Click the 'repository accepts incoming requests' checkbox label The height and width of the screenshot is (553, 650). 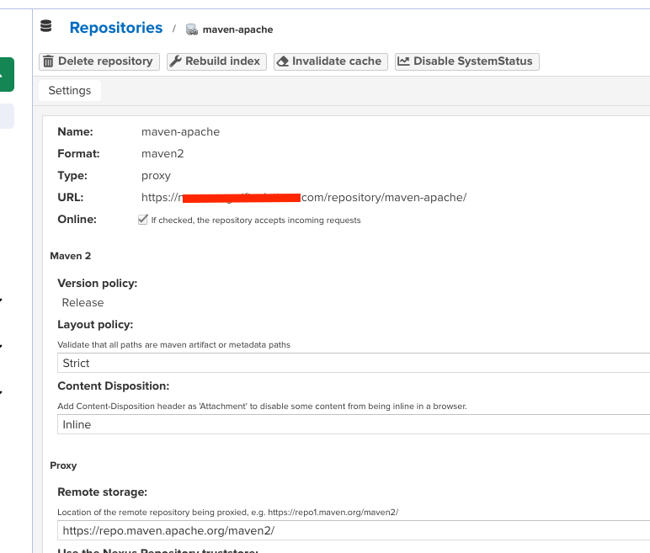click(255, 221)
